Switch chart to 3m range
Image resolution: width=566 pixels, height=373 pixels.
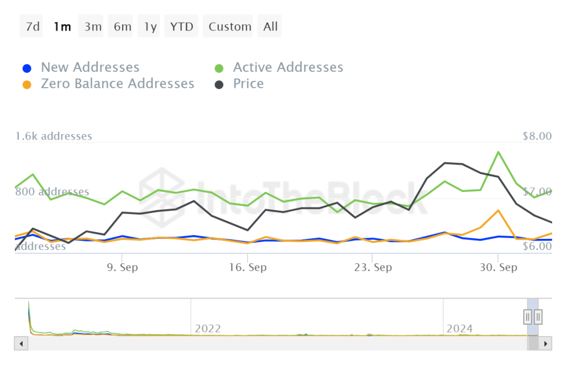[x=92, y=26]
